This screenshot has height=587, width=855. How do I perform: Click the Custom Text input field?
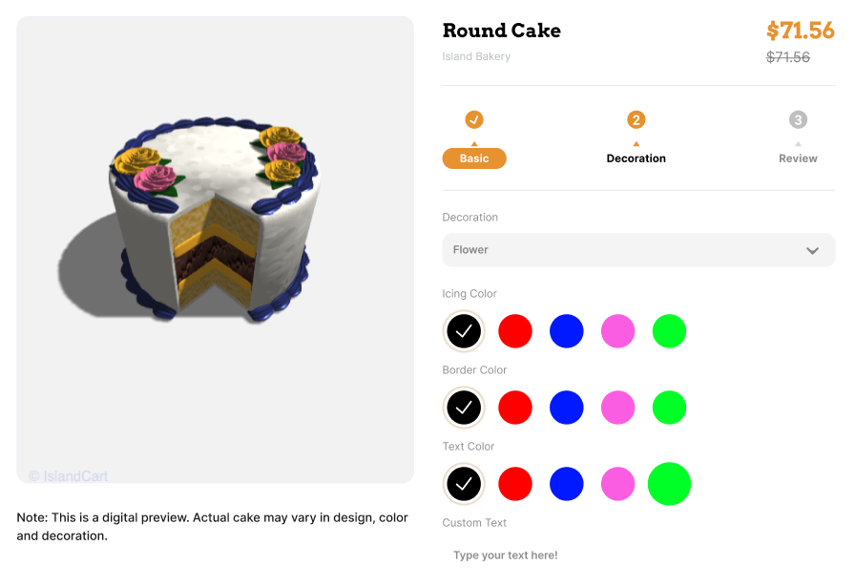[638, 556]
